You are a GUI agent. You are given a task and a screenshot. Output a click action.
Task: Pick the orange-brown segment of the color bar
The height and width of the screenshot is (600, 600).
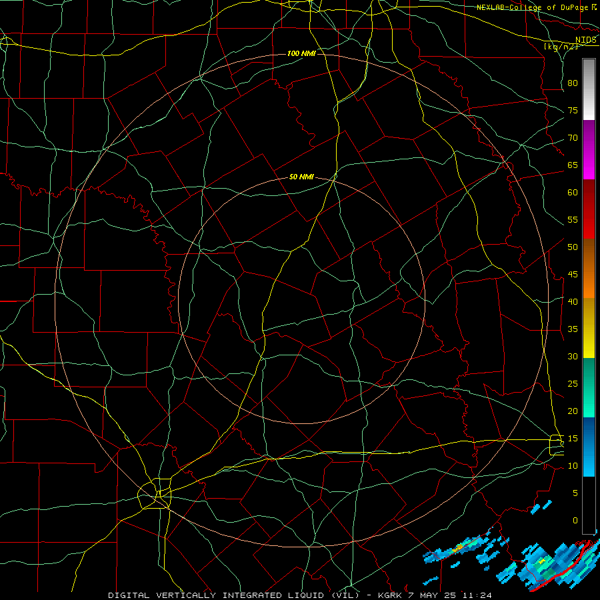point(589,268)
